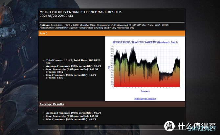Screen dimensions: 220x135
Task: Click the Time (sec) axis label
Action: [x=145, y=91]
